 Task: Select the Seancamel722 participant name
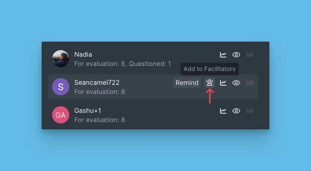(x=97, y=83)
